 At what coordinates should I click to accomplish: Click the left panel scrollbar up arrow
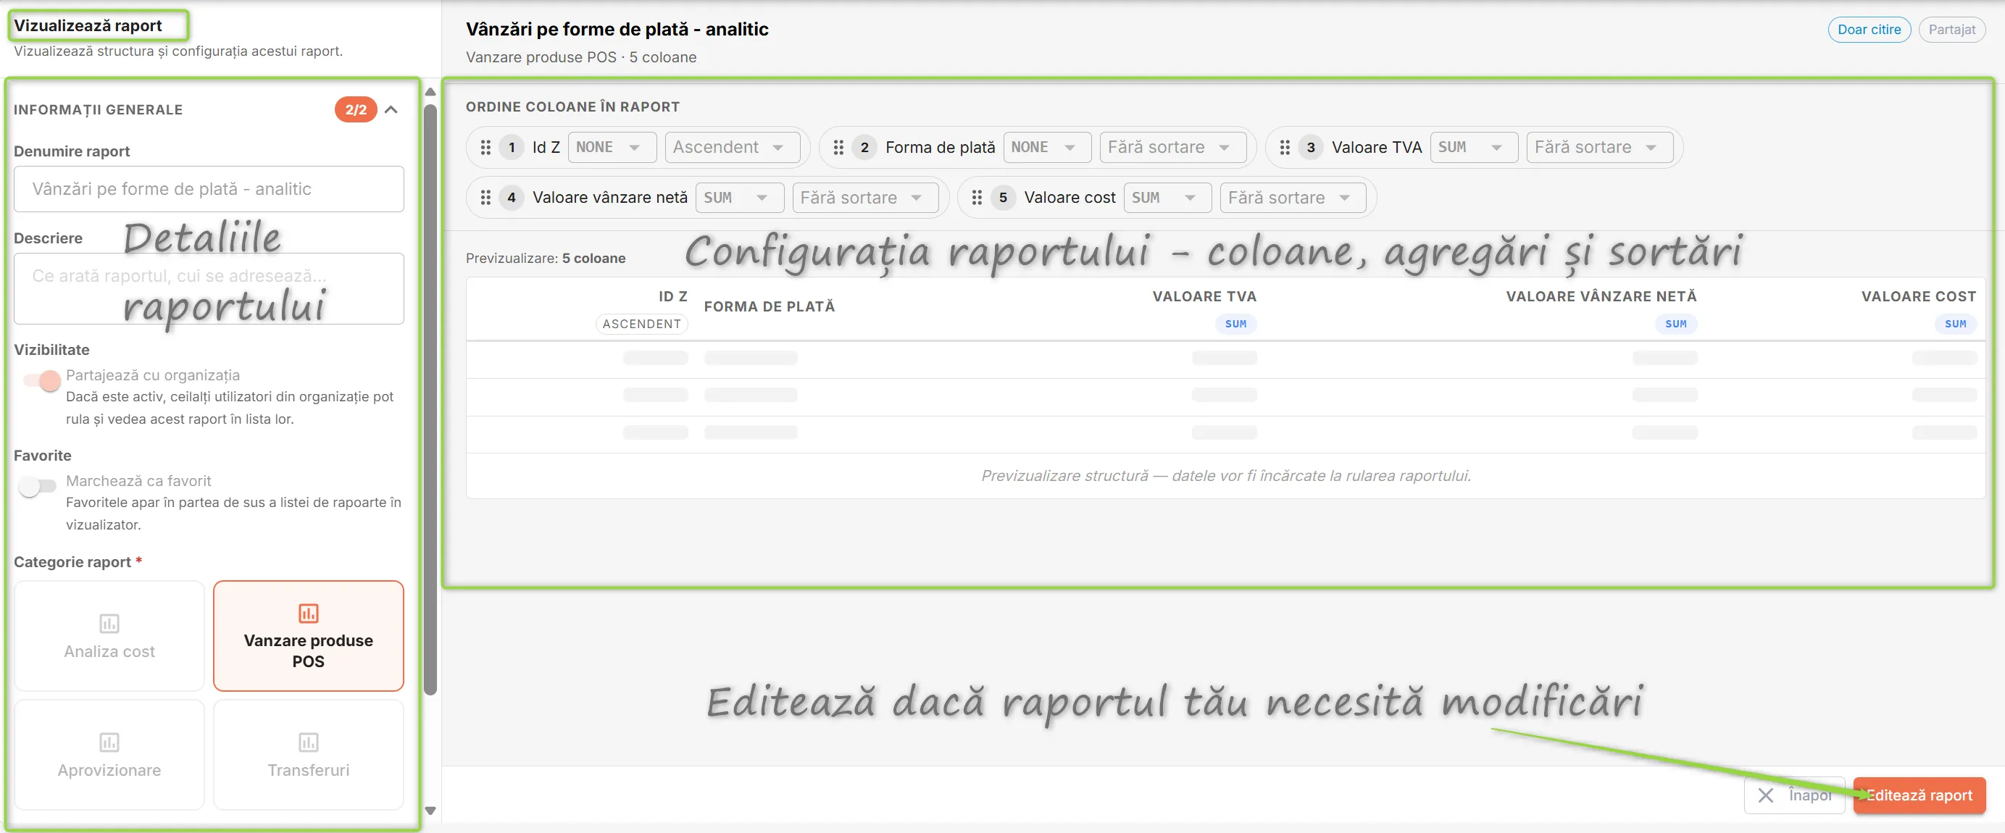click(x=430, y=92)
